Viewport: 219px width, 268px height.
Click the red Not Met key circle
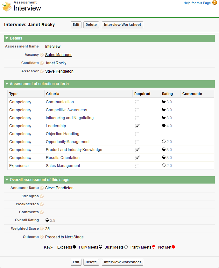tap(173, 247)
